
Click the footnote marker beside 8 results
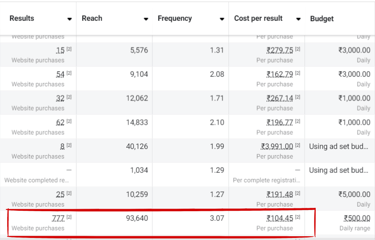pyautogui.click(x=69, y=145)
